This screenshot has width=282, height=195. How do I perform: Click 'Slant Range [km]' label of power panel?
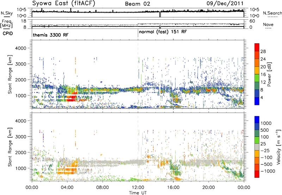[x=10, y=74]
